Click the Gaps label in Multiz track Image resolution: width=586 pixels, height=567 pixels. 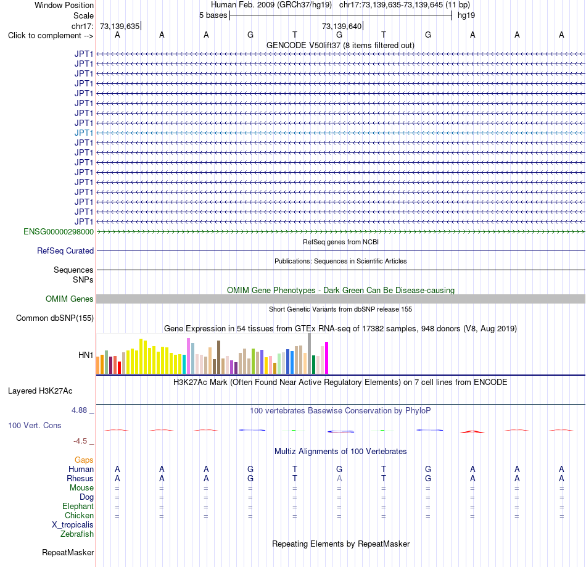[x=84, y=460]
